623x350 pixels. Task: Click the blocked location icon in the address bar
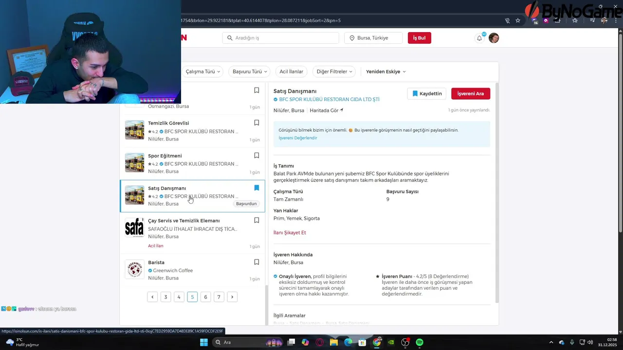tap(507, 20)
